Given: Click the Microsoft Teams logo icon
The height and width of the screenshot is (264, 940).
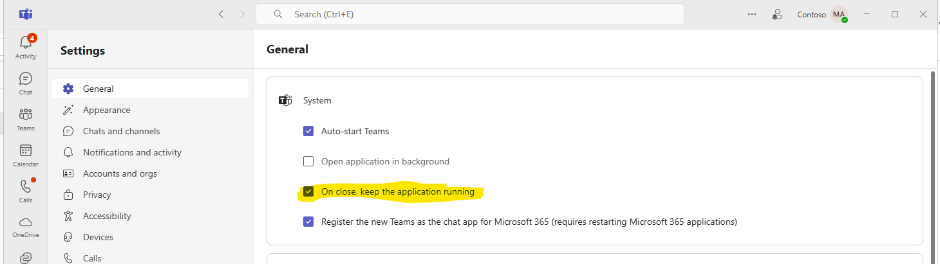Looking at the screenshot, I should (26, 14).
